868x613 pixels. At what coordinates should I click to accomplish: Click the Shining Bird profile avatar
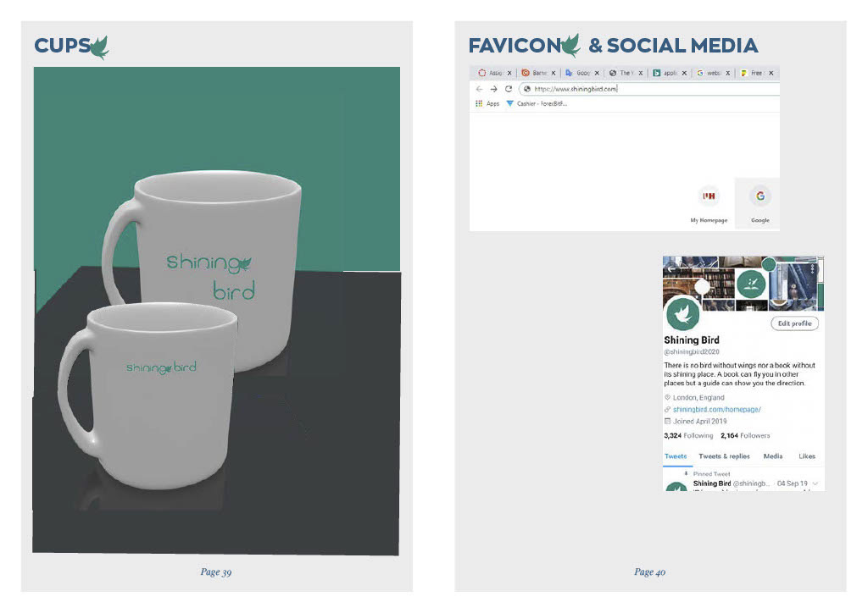pyautogui.click(x=682, y=313)
